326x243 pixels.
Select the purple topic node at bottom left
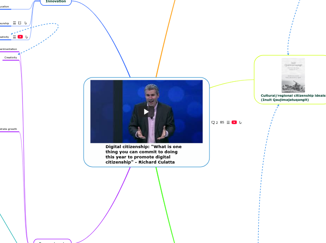click(52, 241)
